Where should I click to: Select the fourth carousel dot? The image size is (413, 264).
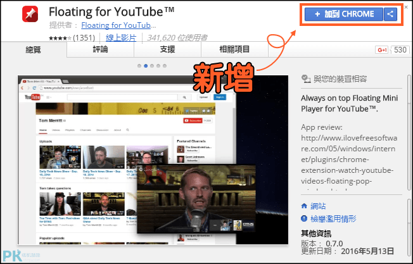158,66
